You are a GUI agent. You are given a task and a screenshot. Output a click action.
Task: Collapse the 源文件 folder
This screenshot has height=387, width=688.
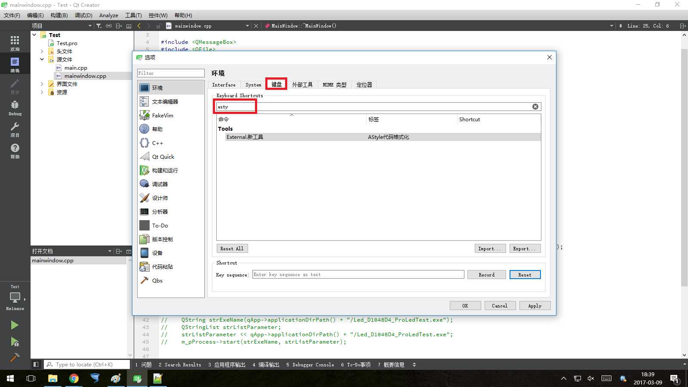point(42,59)
